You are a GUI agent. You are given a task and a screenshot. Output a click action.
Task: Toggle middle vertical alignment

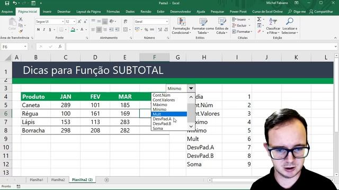[x=99, y=21]
